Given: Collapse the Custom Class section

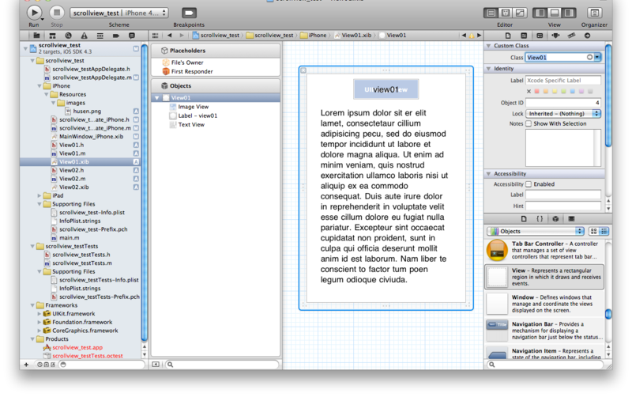Looking at the screenshot, I should coord(488,46).
